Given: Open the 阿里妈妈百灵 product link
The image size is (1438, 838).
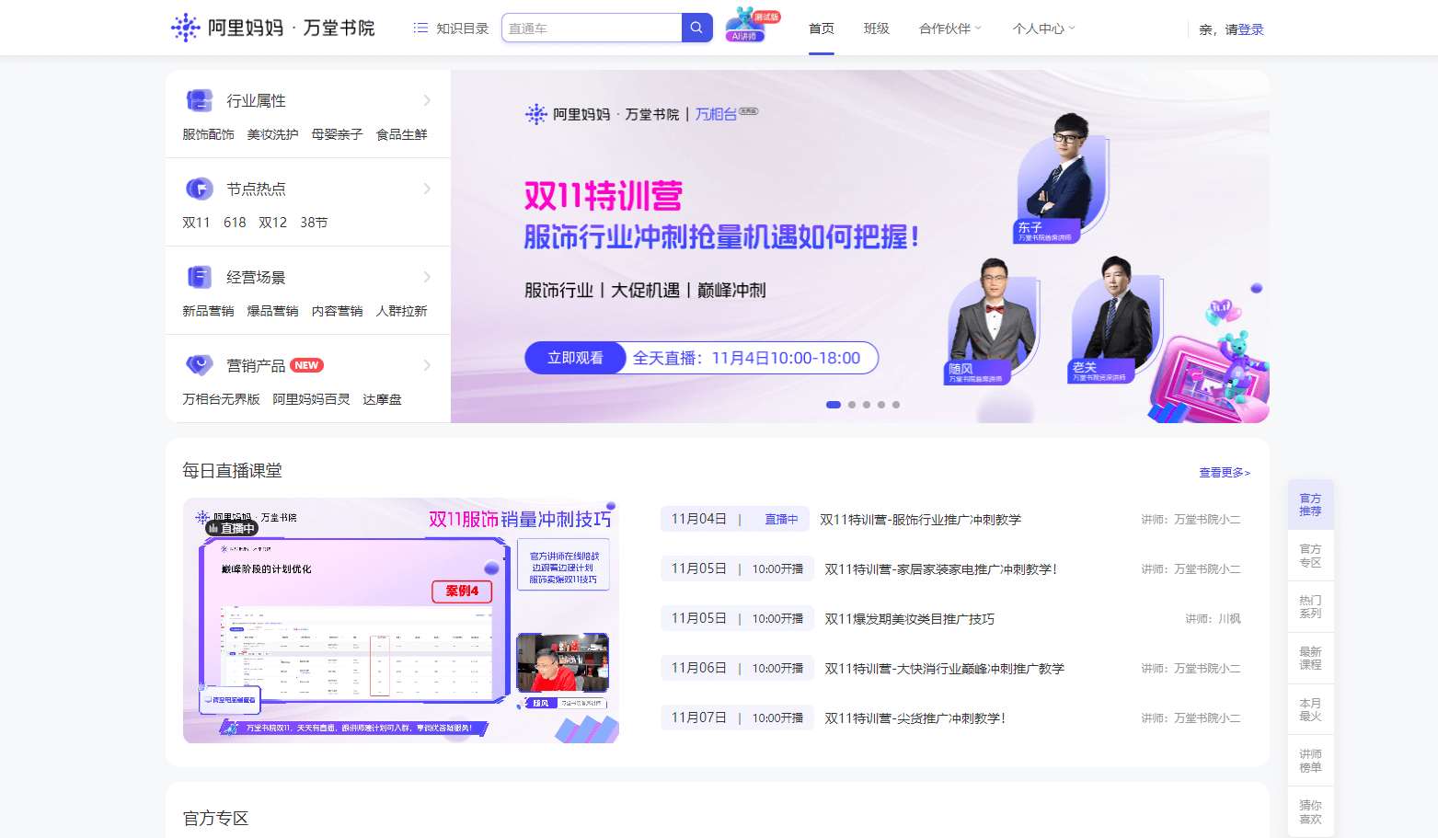Looking at the screenshot, I should point(311,399).
